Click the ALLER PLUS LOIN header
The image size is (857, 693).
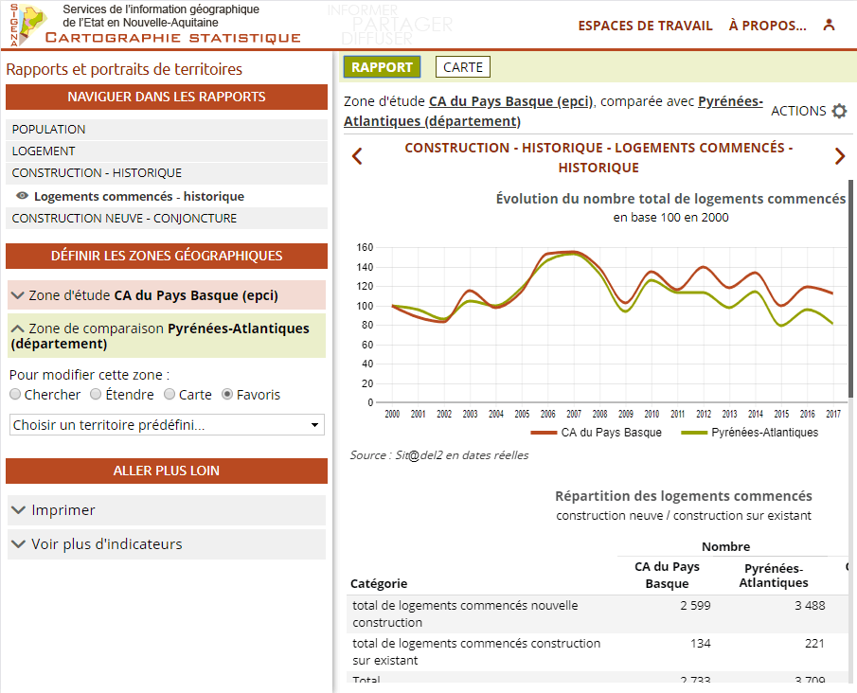[x=167, y=471]
